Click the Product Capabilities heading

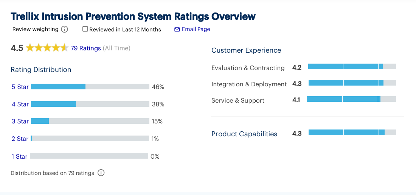click(244, 134)
